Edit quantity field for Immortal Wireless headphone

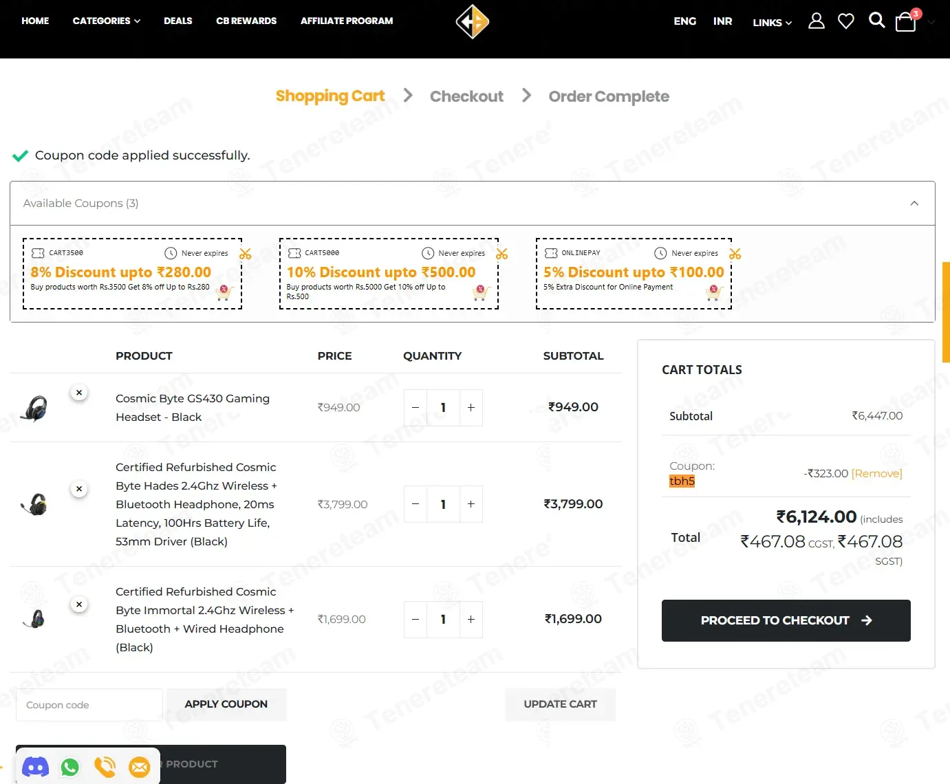pos(444,620)
